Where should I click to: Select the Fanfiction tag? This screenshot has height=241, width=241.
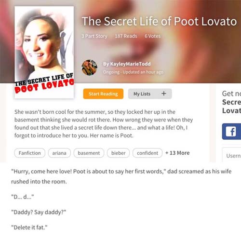pyautogui.click(x=30, y=153)
